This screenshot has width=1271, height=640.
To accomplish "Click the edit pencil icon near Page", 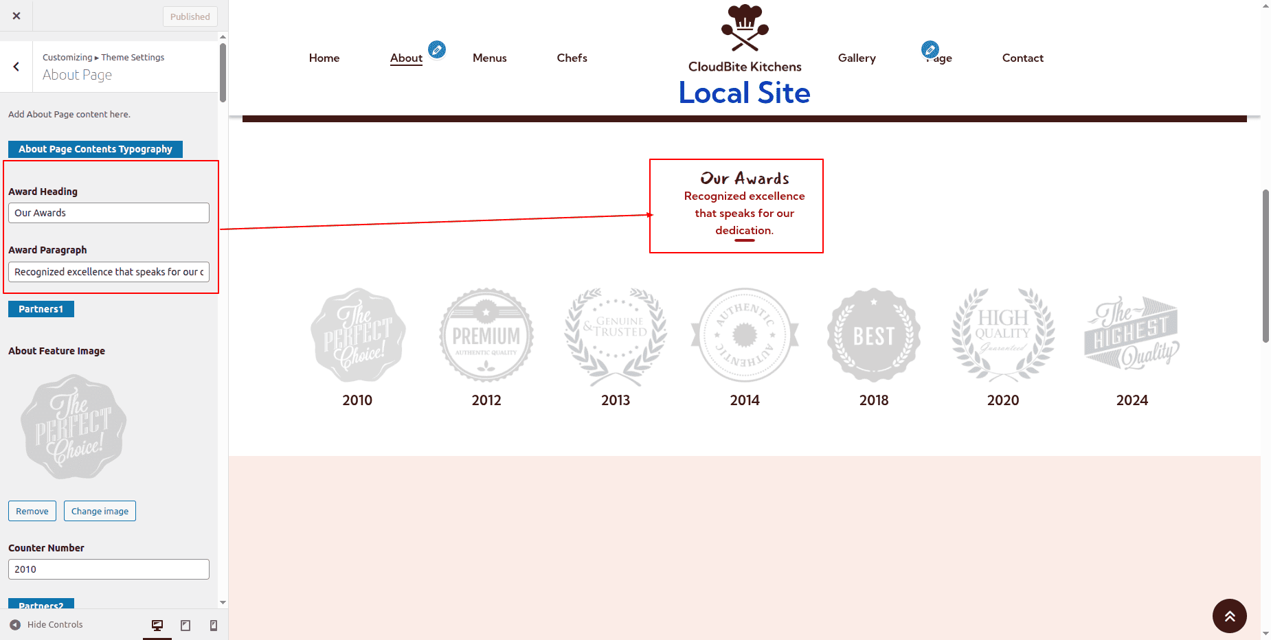I will pos(930,49).
